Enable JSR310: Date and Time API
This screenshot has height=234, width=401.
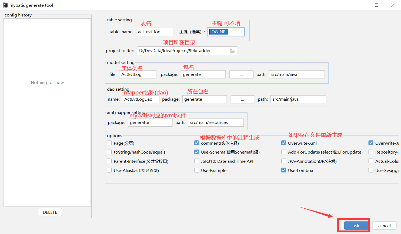click(x=197, y=161)
